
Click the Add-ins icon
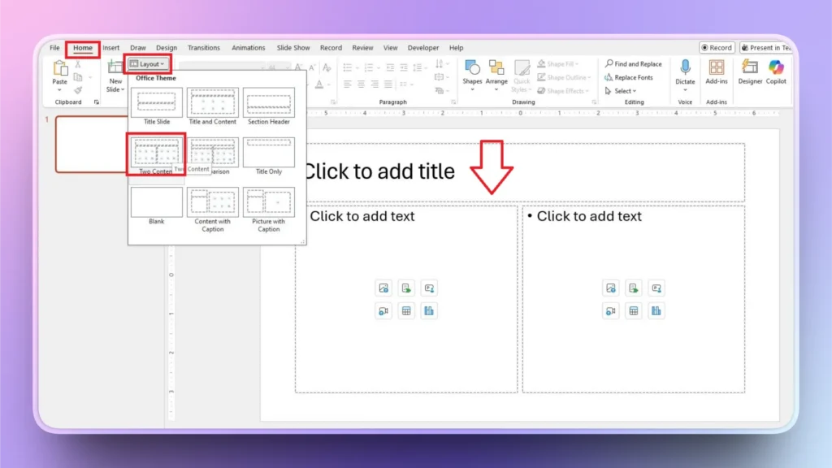coord(717,69)
